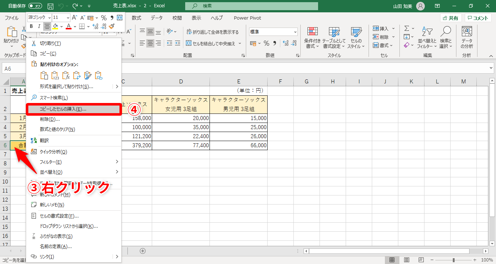496x264 pixels.
Task: Open the mini toolbar borders dropdown arrow
Action: 88,26
